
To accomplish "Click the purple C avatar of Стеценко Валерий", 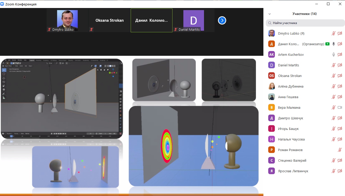I will click(x=271, y=160).
